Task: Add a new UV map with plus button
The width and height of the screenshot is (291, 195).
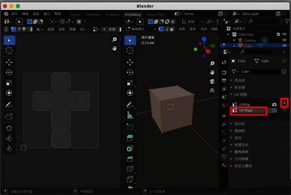Action: [284, 103]
